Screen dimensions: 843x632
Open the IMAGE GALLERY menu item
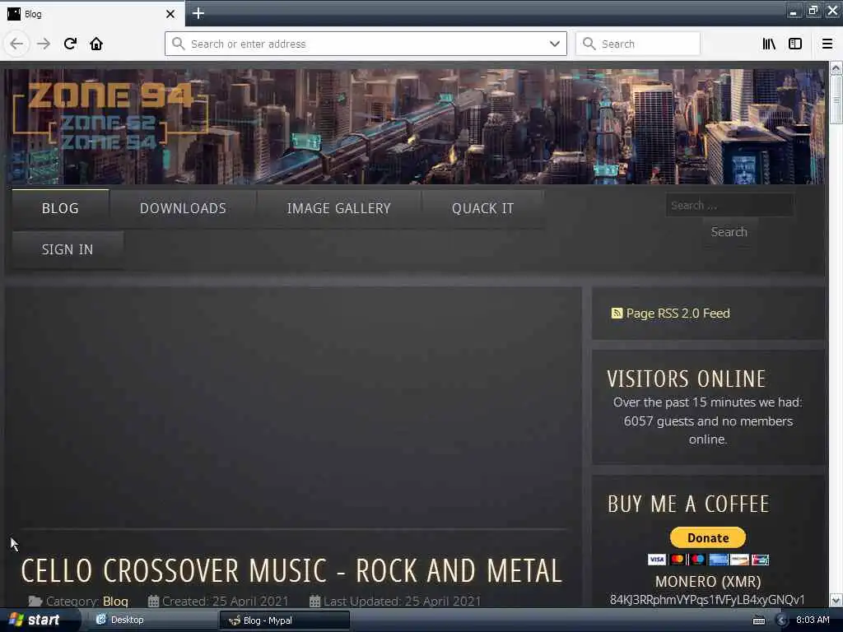click(x=338, y=208)
